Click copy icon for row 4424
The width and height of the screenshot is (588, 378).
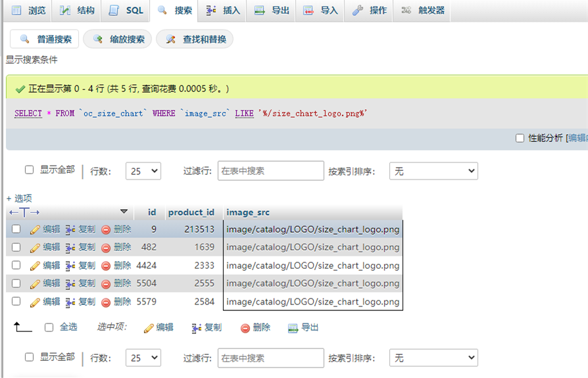pyautogui.click(x=70, y=266)
